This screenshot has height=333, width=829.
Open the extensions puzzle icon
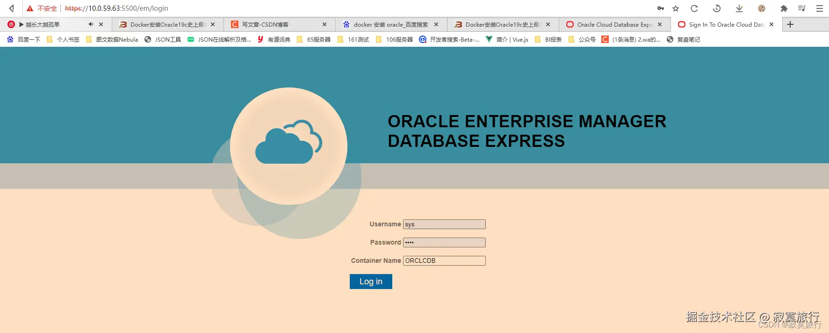[784, 8]
